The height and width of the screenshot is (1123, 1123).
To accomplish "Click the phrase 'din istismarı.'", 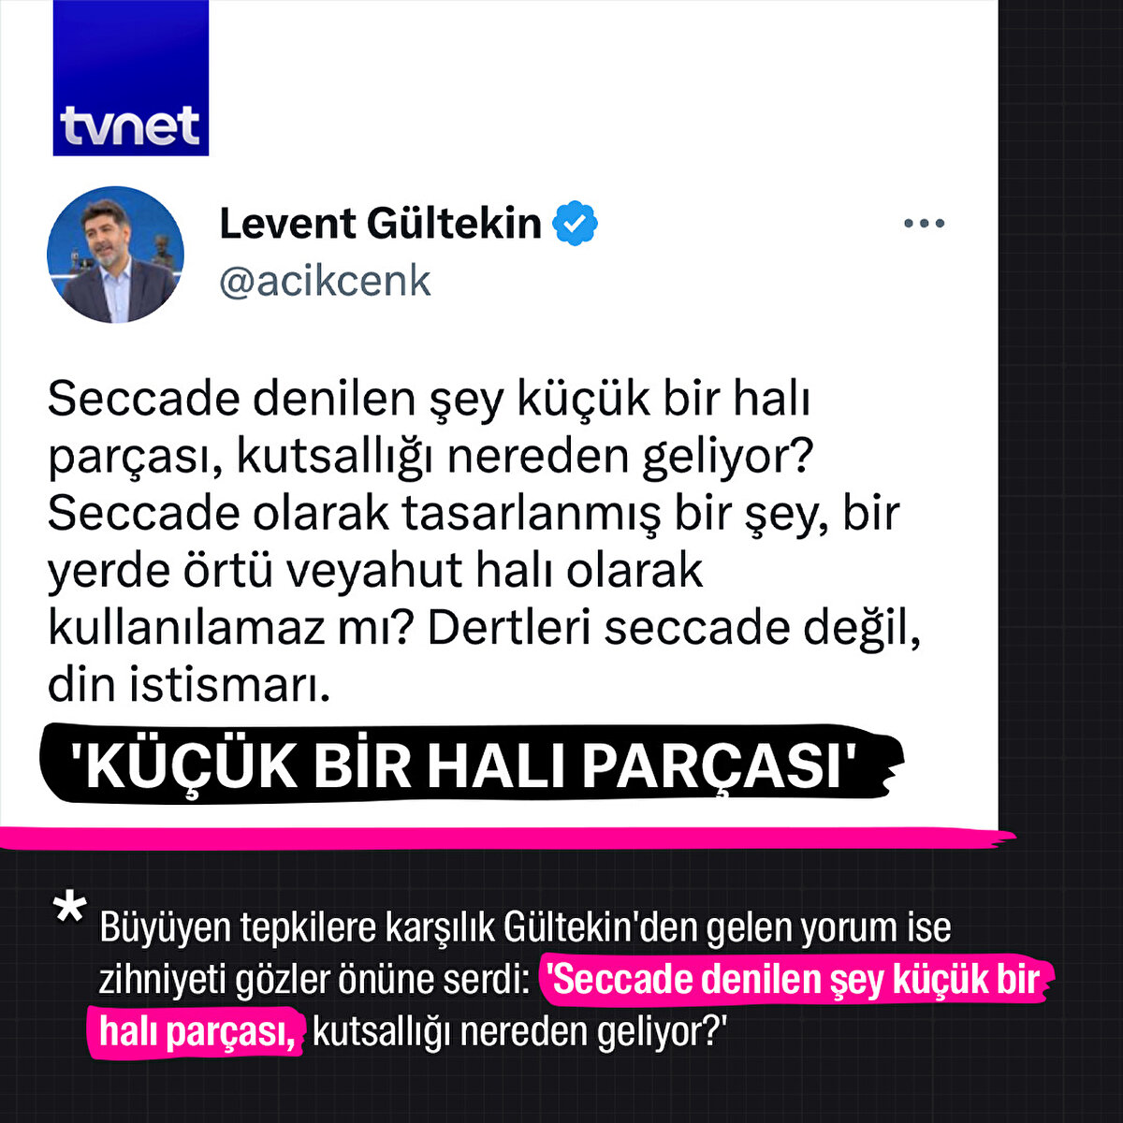I will (189, 685).
